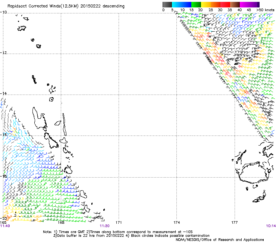This screenshot has height=242, width=276.
Task: Click the red 30-35 knots legend swatch
Action: (x=225, y=4)
